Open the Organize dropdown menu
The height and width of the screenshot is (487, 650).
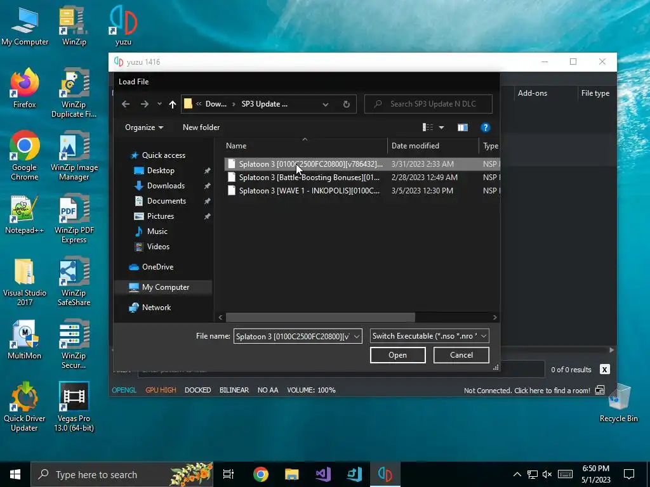pyautogui.click(x=144, y=127)
